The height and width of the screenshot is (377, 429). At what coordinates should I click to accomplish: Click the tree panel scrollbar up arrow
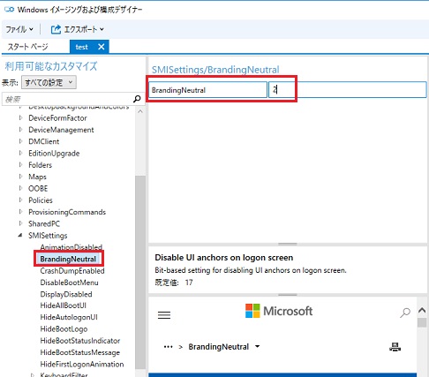click(x=140, y=111)
